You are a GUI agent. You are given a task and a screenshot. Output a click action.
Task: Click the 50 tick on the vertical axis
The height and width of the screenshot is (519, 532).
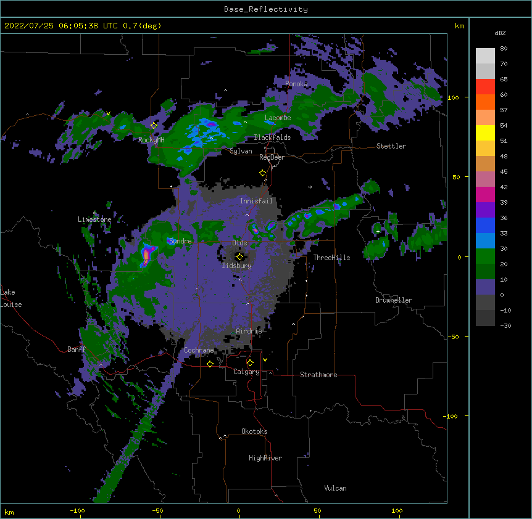tap(456, 177)
